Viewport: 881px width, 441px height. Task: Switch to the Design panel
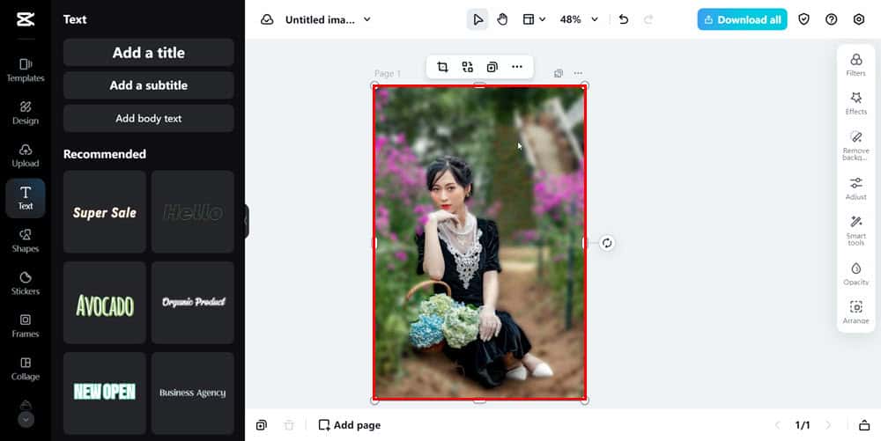click(26, 113)
